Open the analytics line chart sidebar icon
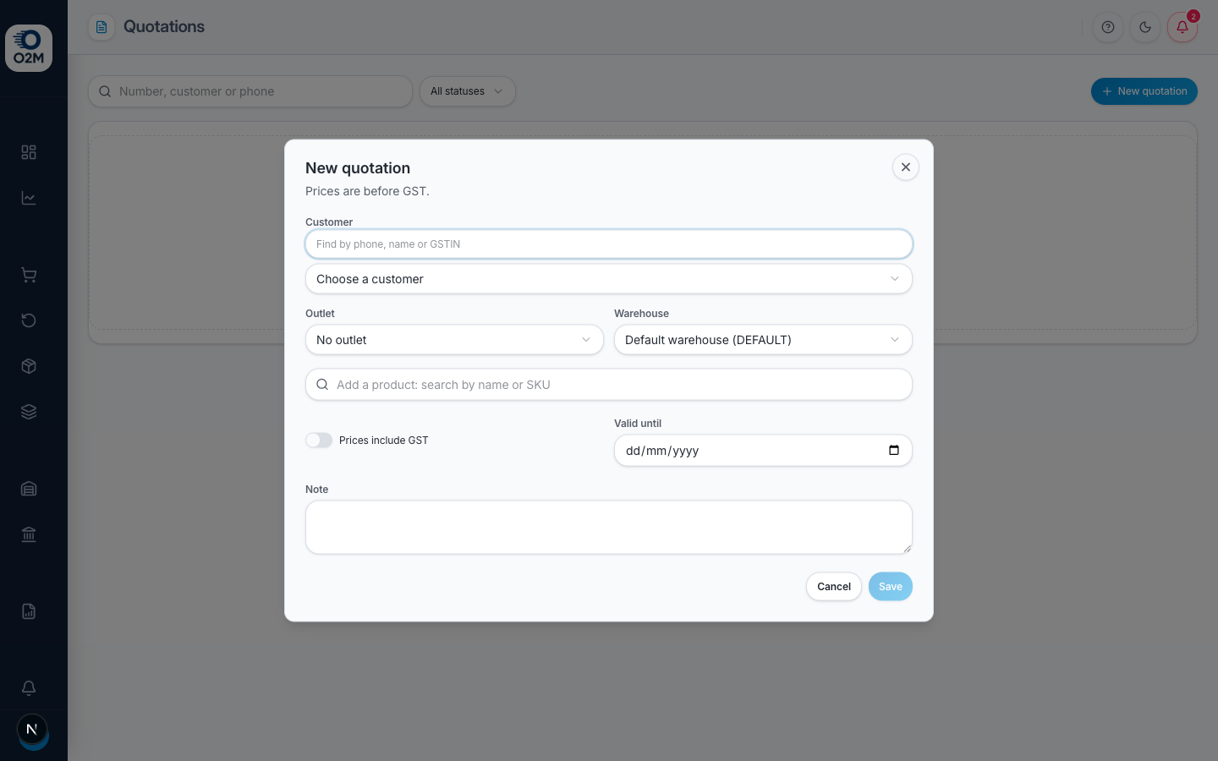Viewport: 1218px width, 761px height. pos(29,198)
